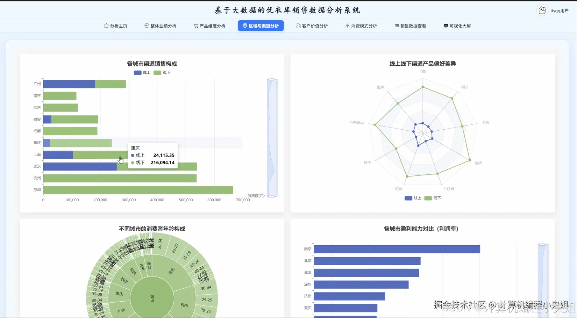Click 成都 axis label in channel chart
577x318 pixels.
coord(37,131)
